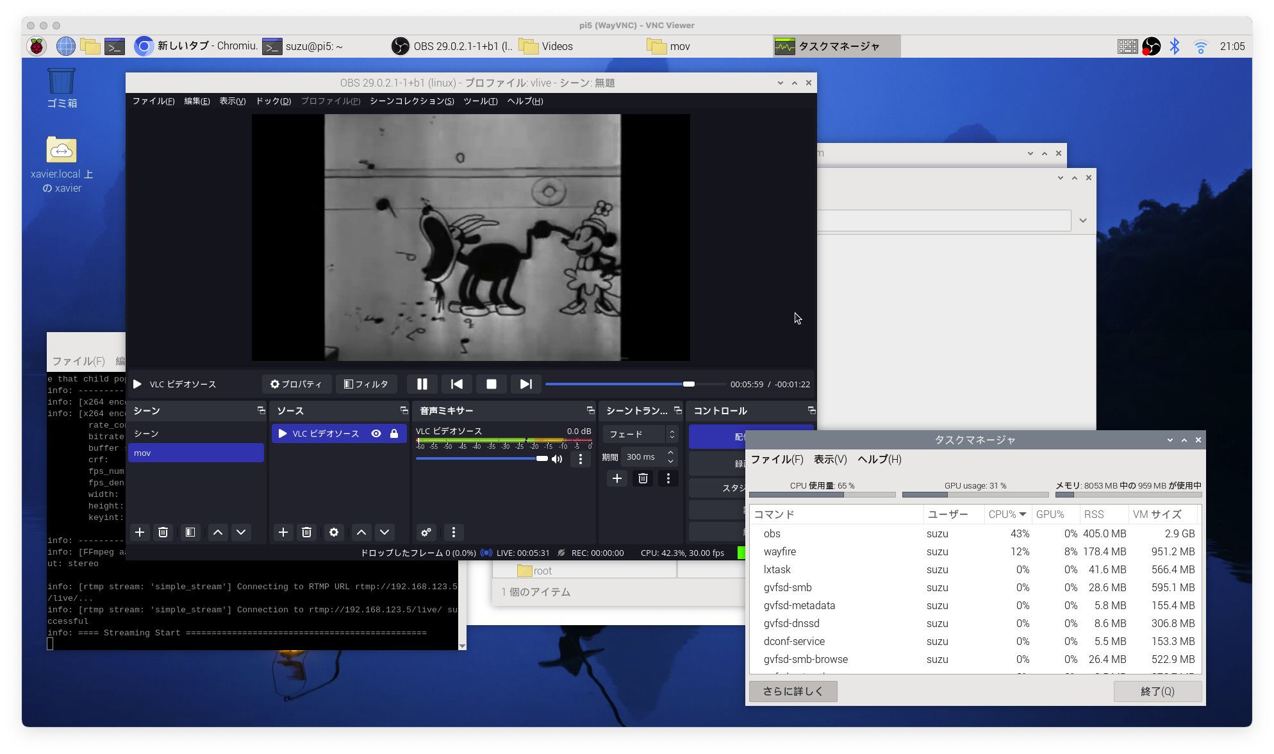The width and height of the screenshot is (1274, 754).
Task: Undock the ソース panel with its float icon
Action: click(404, 410)
